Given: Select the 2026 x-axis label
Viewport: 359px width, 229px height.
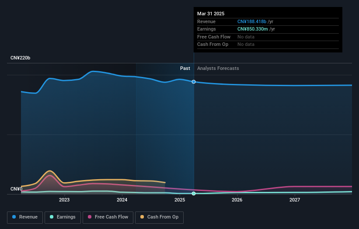Looking at the screenshot, I should point(237,200).
